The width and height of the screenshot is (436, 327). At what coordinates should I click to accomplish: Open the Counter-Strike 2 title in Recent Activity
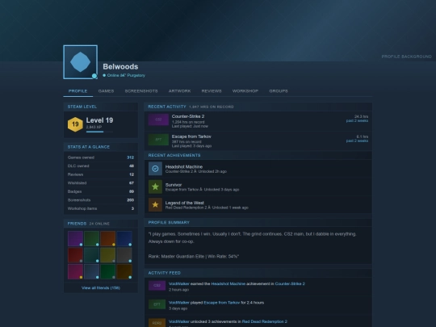click(188, 116)
